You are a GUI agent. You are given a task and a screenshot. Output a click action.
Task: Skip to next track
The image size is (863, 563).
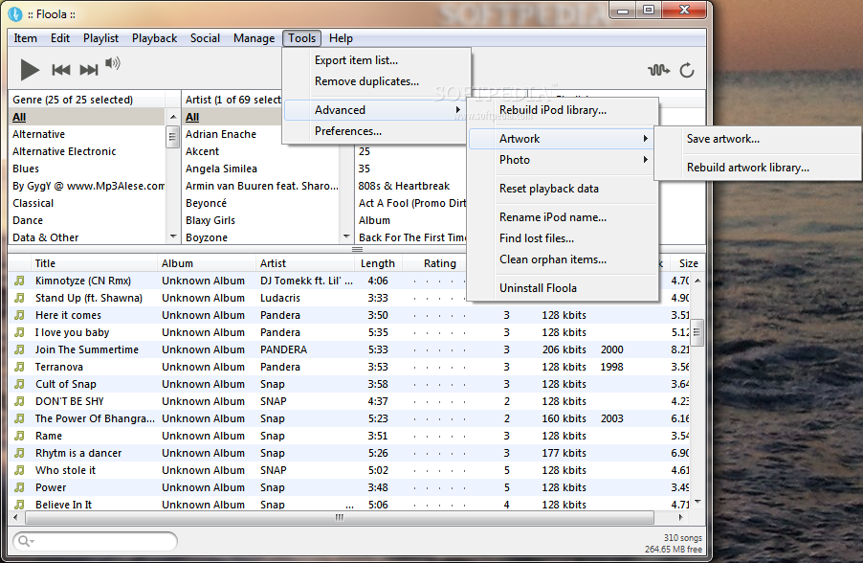pos(89,70)
